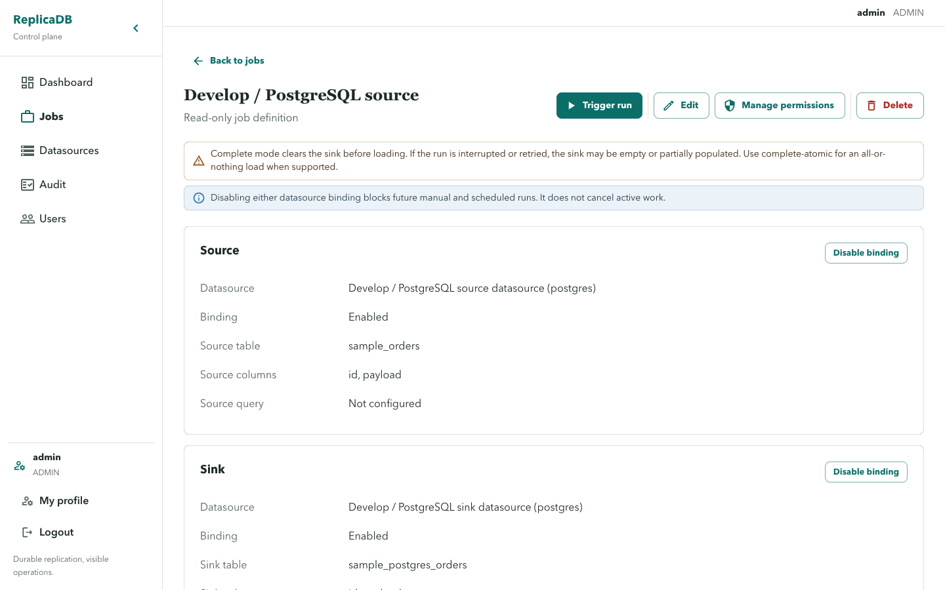Open the Audit section
The width and height of the screenshot is (945, 590).
pyautogui.click(x=81, y=185)
